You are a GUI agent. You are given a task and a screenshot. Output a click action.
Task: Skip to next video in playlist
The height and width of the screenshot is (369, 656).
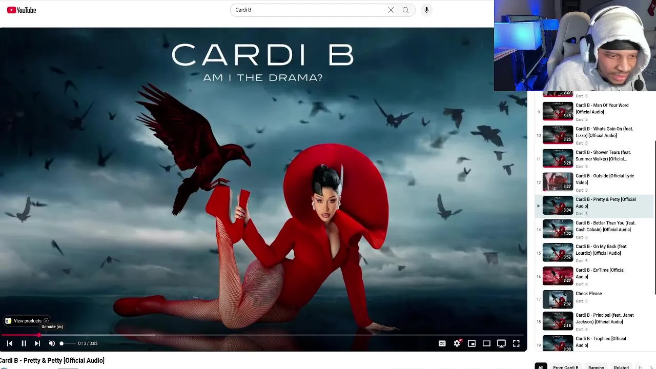point(37,343)
